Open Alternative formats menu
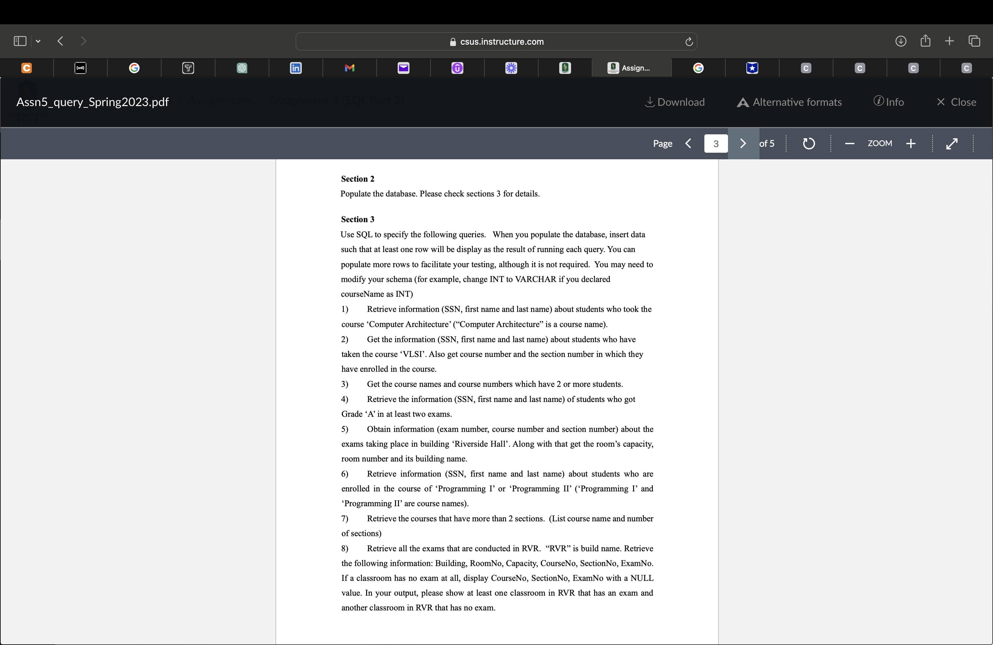Viewport: 993px width, 645px height. 788,101
